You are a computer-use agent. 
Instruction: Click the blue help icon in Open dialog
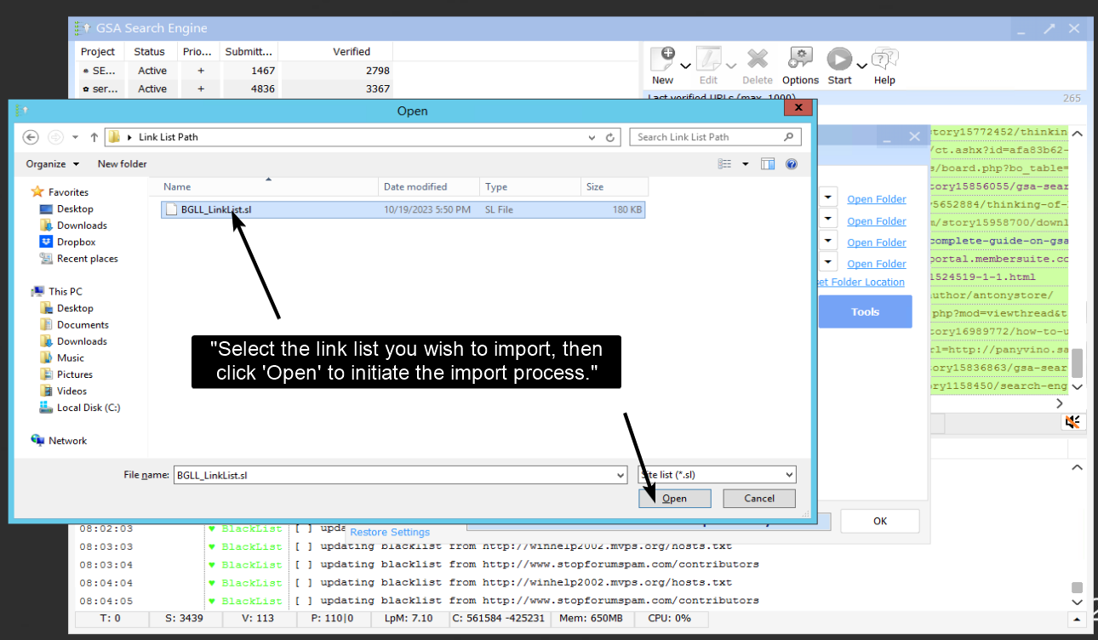tap(791, 163)
